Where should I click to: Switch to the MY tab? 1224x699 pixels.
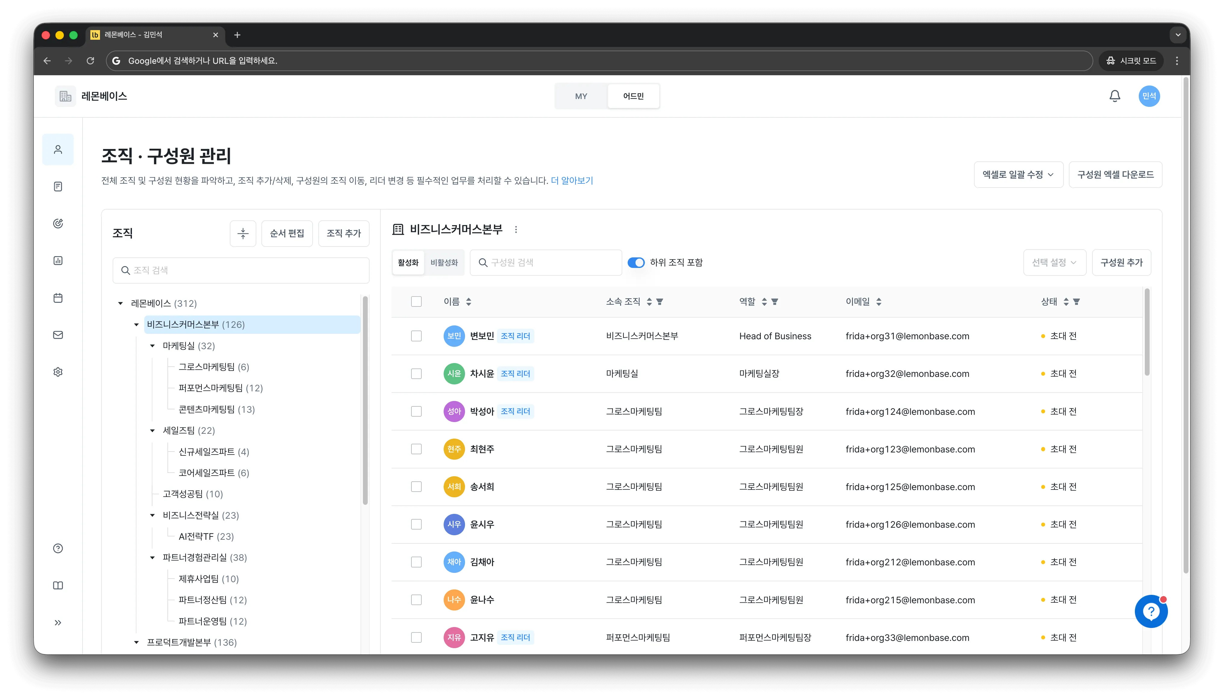coord(581,96)
